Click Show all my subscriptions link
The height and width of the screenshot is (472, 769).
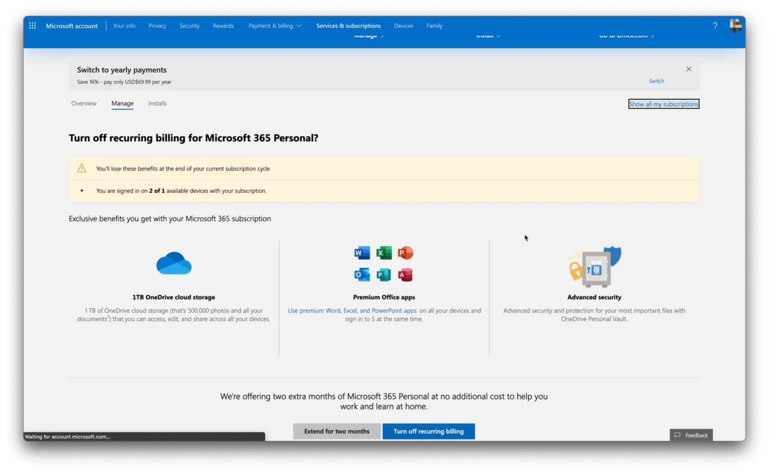pos(664,104)
